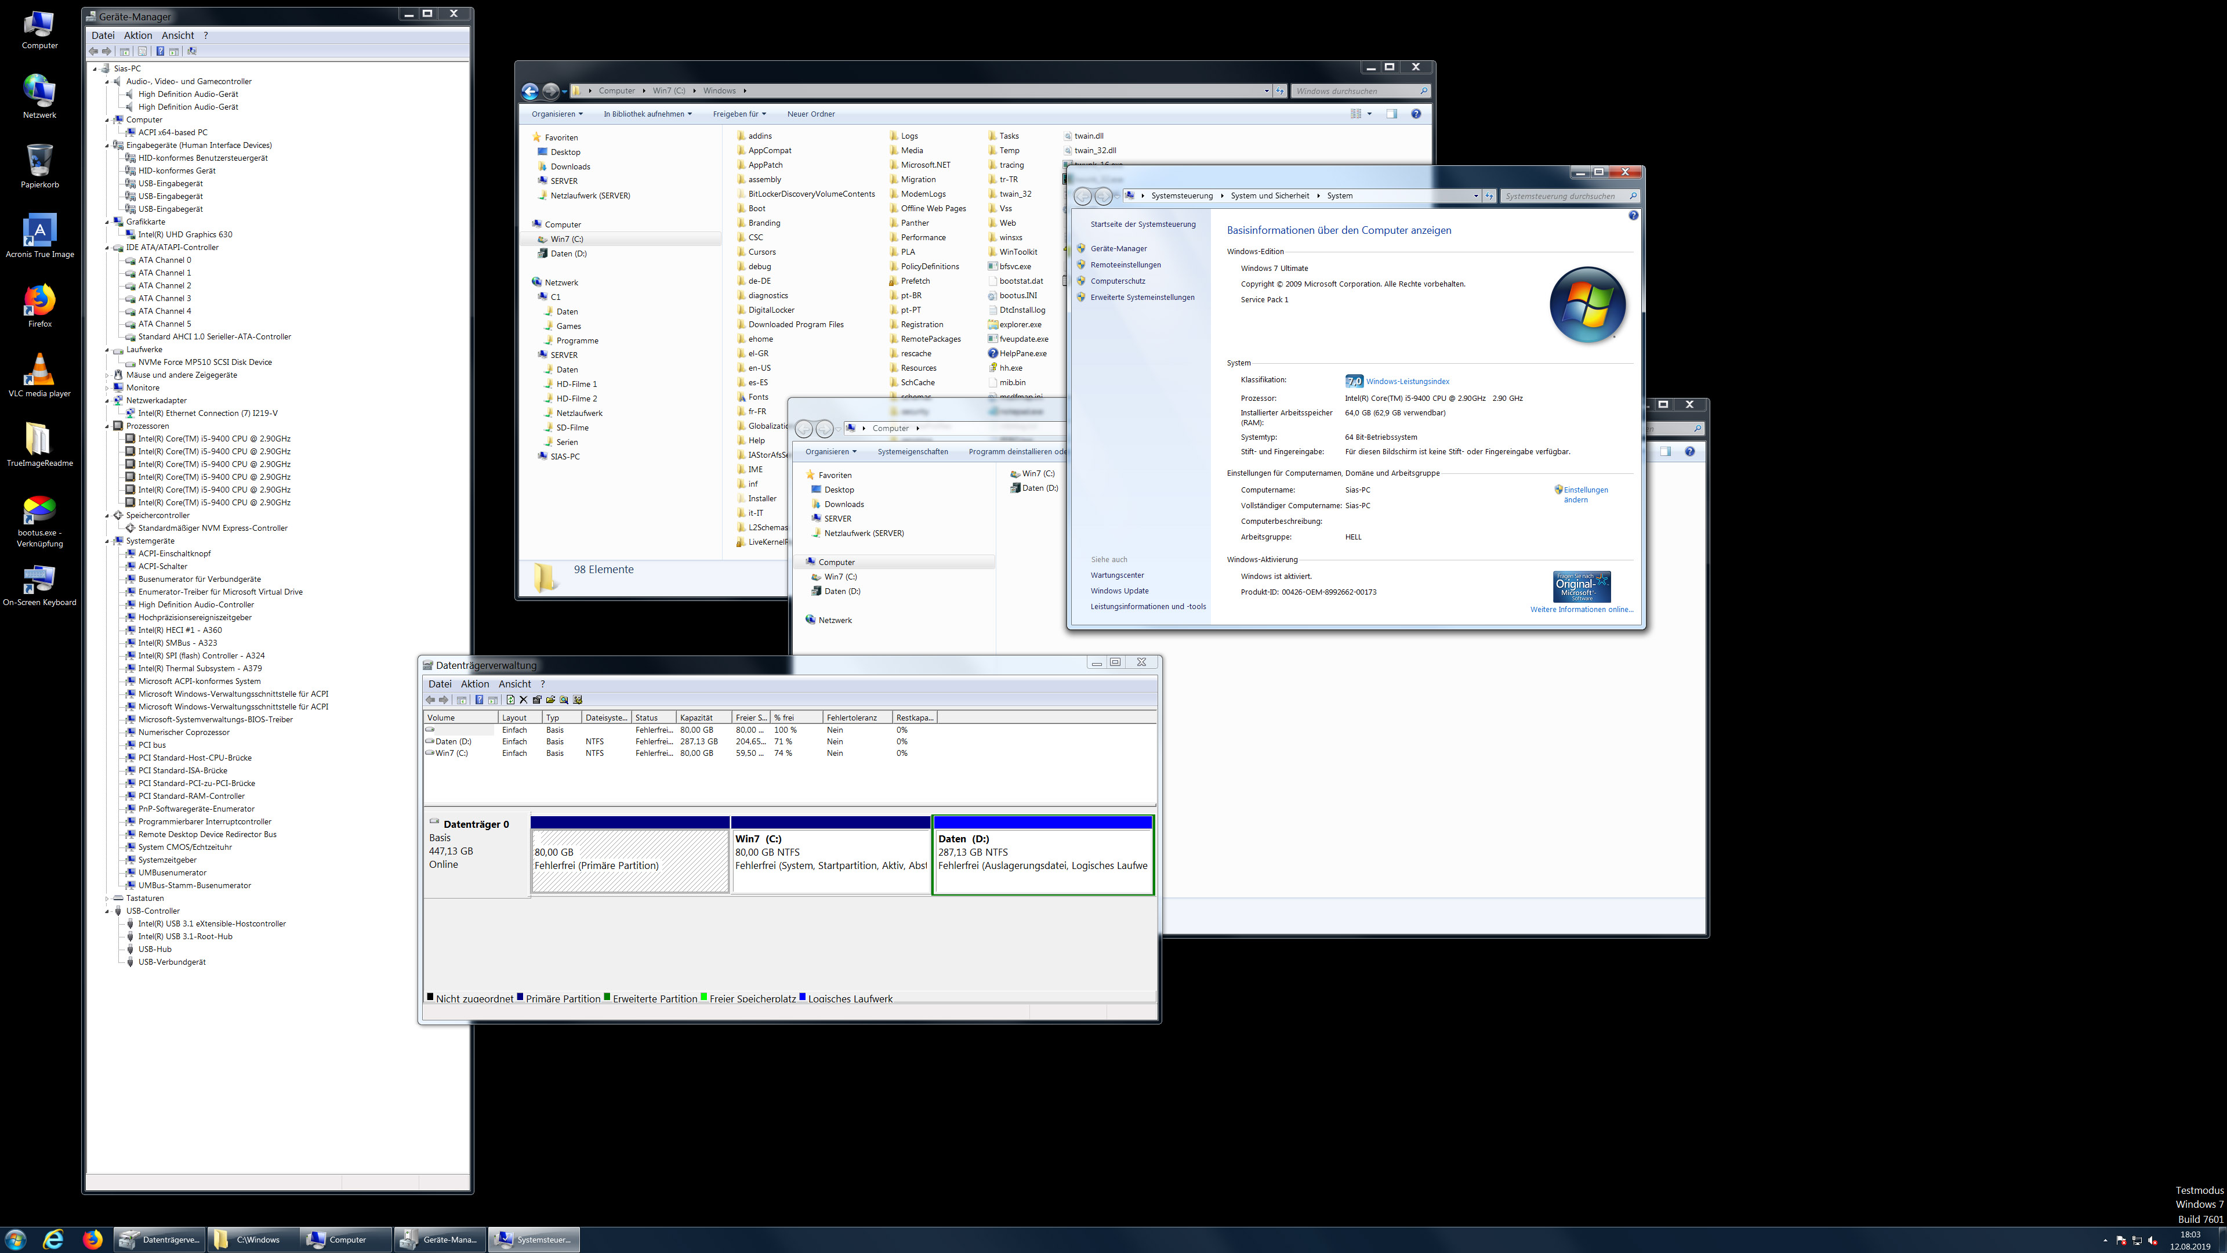Image resolution: width=2227 pixels, height=1253 pixels.
Task: Click the Help icon in the Geräte-Manager toolbar
Action: pyautogui.click(x=161, y=51)
